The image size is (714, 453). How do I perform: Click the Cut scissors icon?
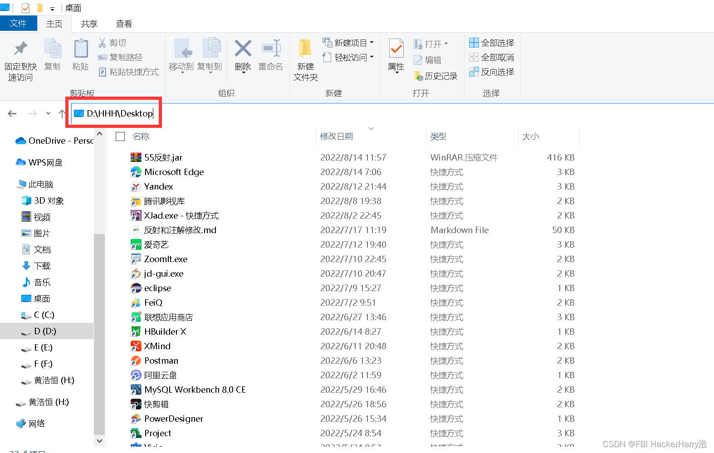(x=102, y=43)
